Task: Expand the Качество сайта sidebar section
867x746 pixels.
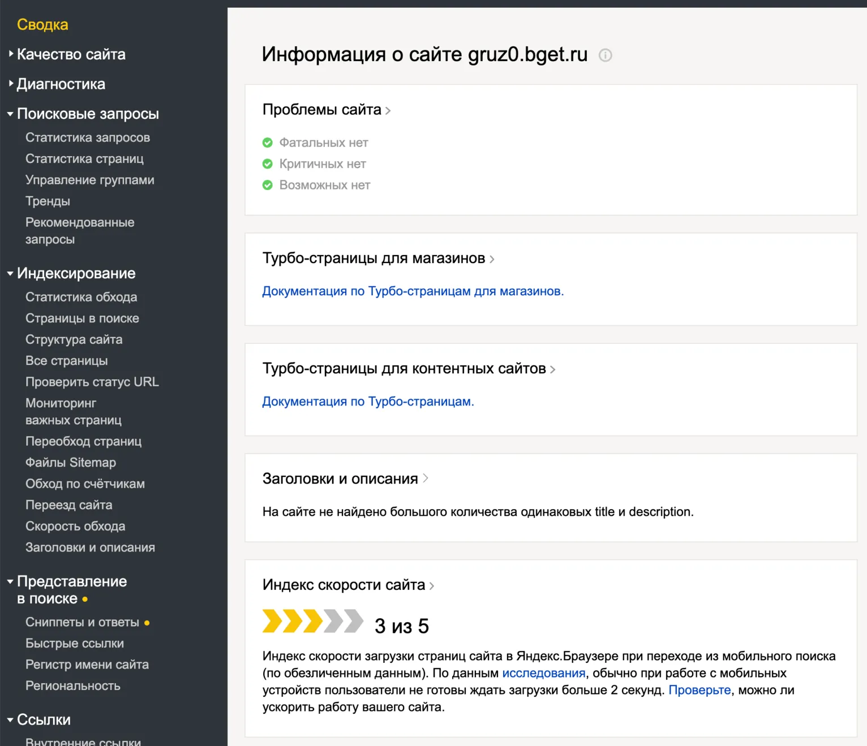Action: tap(71, 54)
